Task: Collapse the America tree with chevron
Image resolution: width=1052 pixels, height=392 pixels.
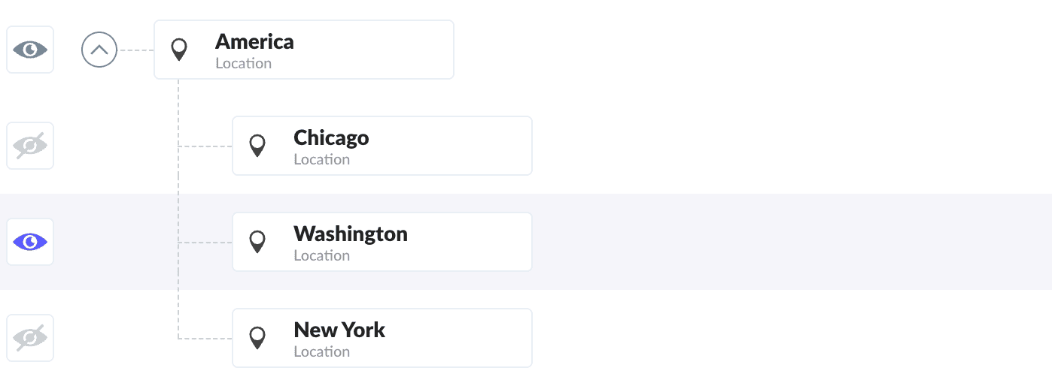Action: (x=99, y=50)
